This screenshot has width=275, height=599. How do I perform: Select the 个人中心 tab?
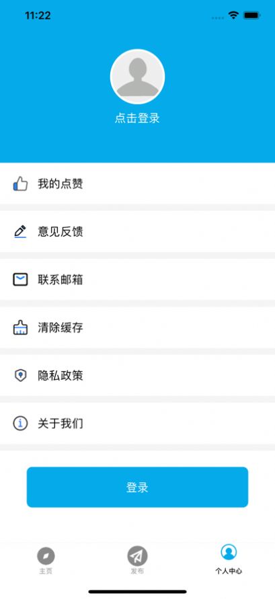click(x=229, y=560)
